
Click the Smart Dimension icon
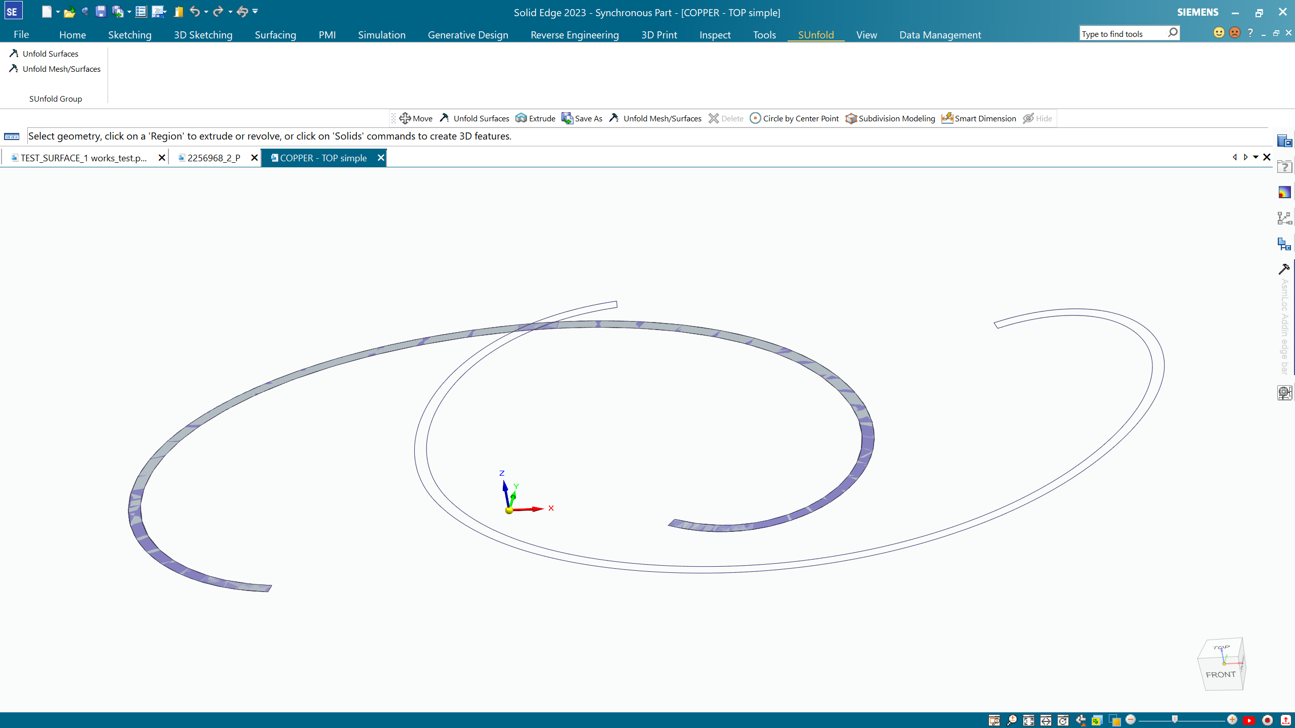(x=947, y=118)
